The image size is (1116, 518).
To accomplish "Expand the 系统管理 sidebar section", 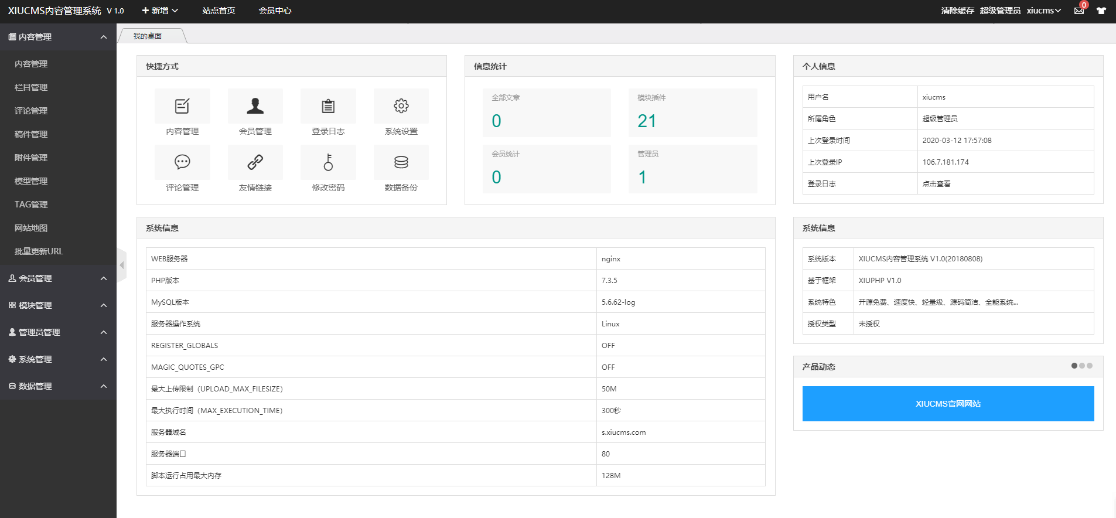I will click(57, 359).
